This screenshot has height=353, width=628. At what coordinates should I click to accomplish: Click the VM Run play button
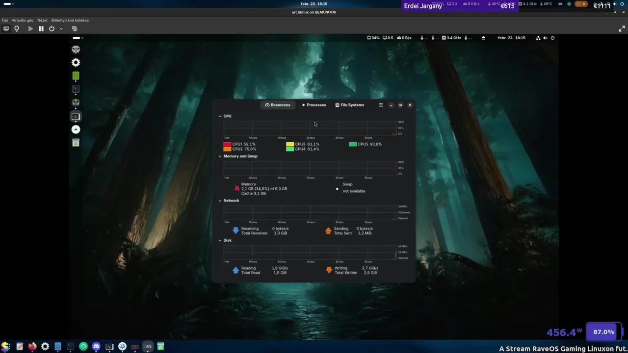30,29
